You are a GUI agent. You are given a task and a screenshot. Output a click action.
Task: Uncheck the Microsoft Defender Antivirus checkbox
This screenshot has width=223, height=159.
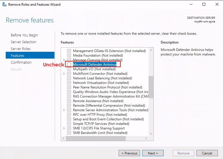pyautogui.click(x=69, y=64)
